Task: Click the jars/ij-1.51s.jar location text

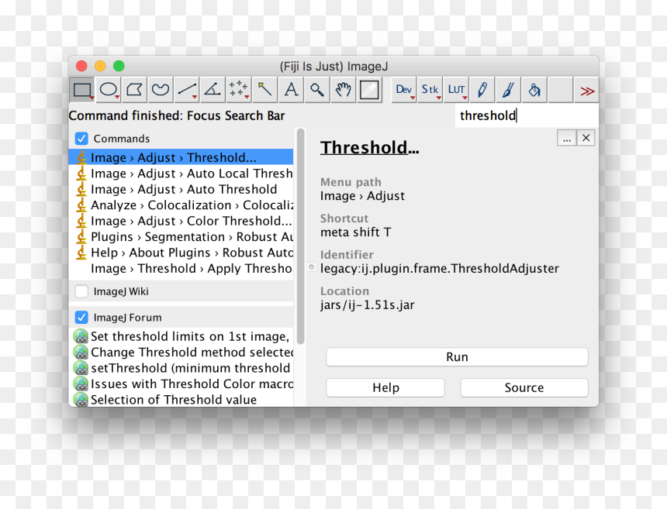Action: pyautogui.click(x=367, y=305)
